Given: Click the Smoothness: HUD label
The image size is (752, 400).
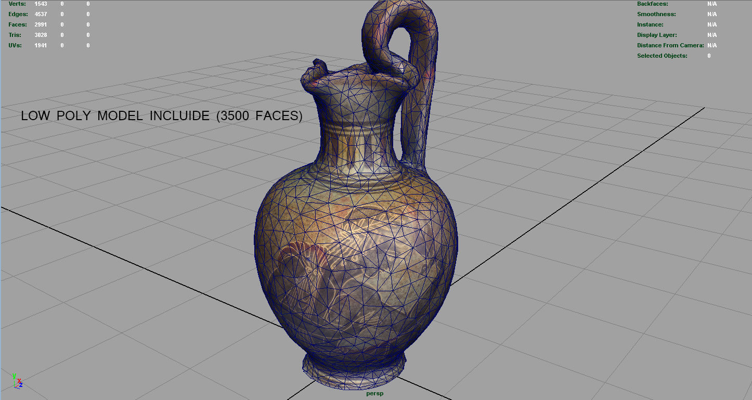Looking at the screenshot, I should point(656,14).
